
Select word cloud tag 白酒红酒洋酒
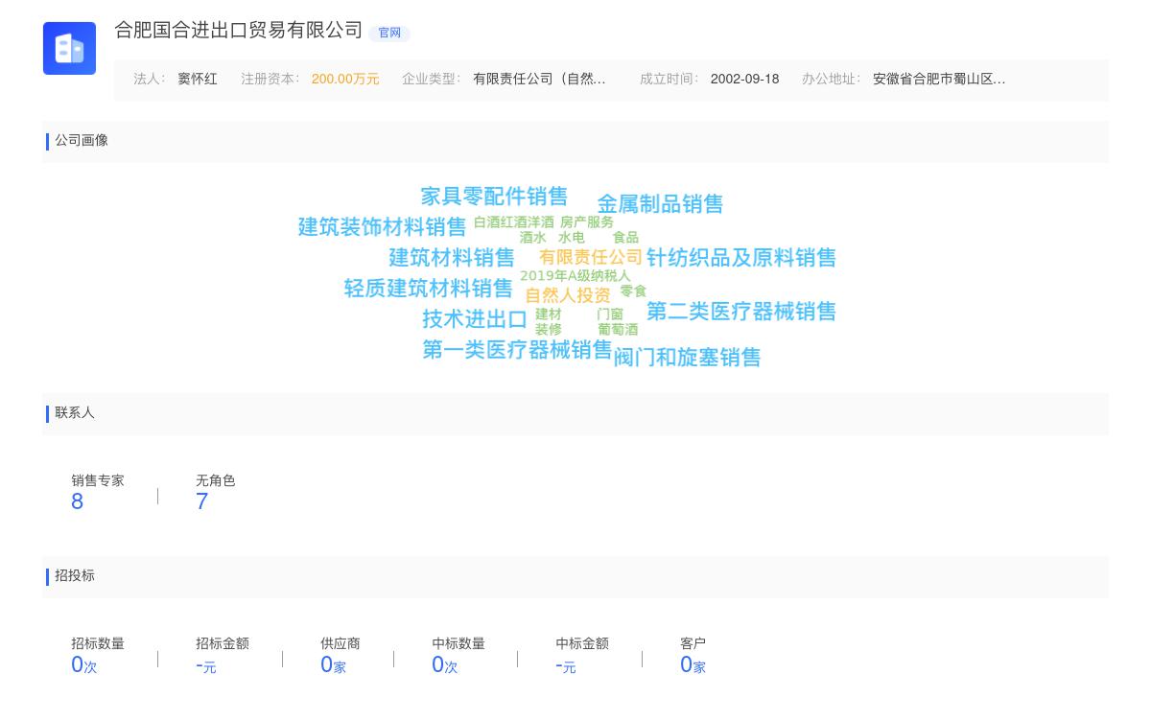coord(513,222)
